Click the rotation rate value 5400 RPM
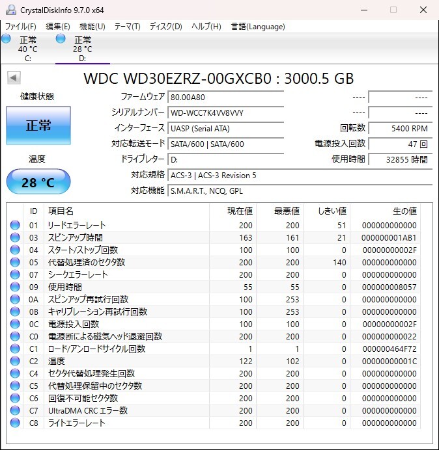The height and width of the screenshot is (450, 439). [400, 128]
